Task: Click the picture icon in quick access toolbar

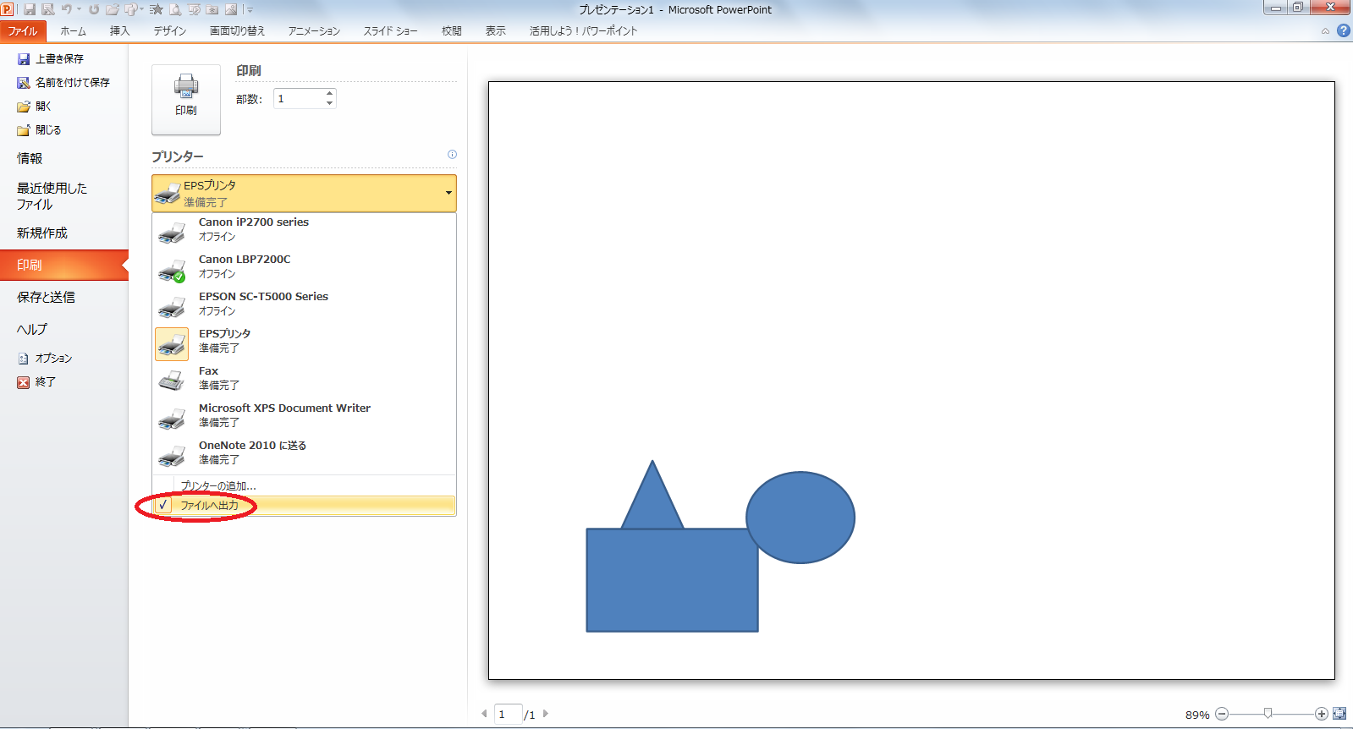Action: pyautogui.click(x=231, y=9)
